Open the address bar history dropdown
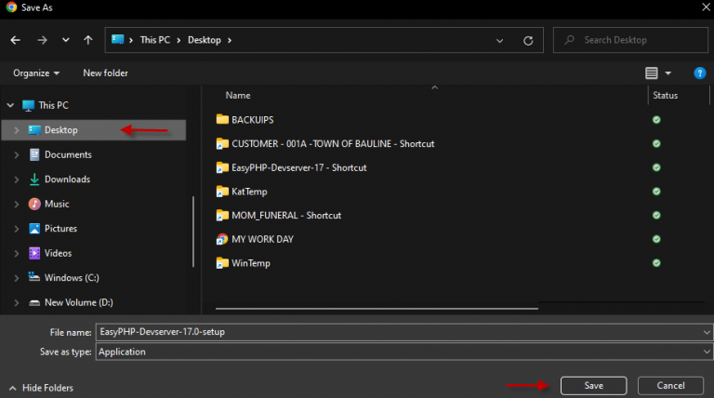Screen dimensions: 714x398 [x=499, y=41]
